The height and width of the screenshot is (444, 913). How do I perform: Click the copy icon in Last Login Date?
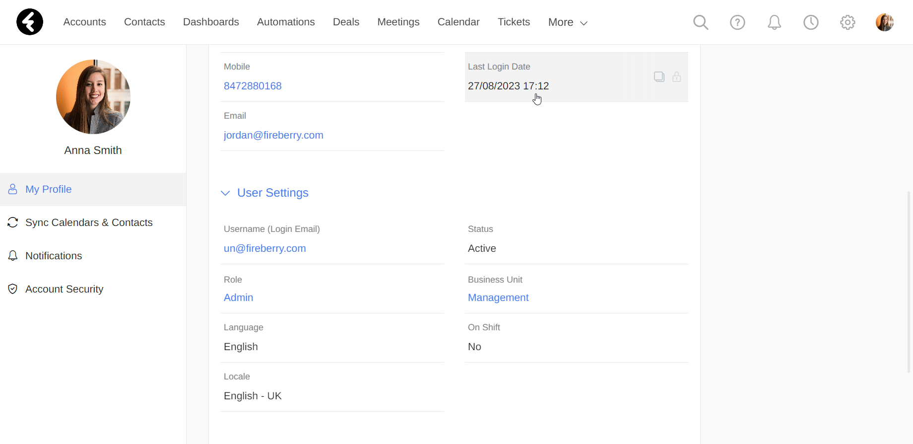point(659,76)
